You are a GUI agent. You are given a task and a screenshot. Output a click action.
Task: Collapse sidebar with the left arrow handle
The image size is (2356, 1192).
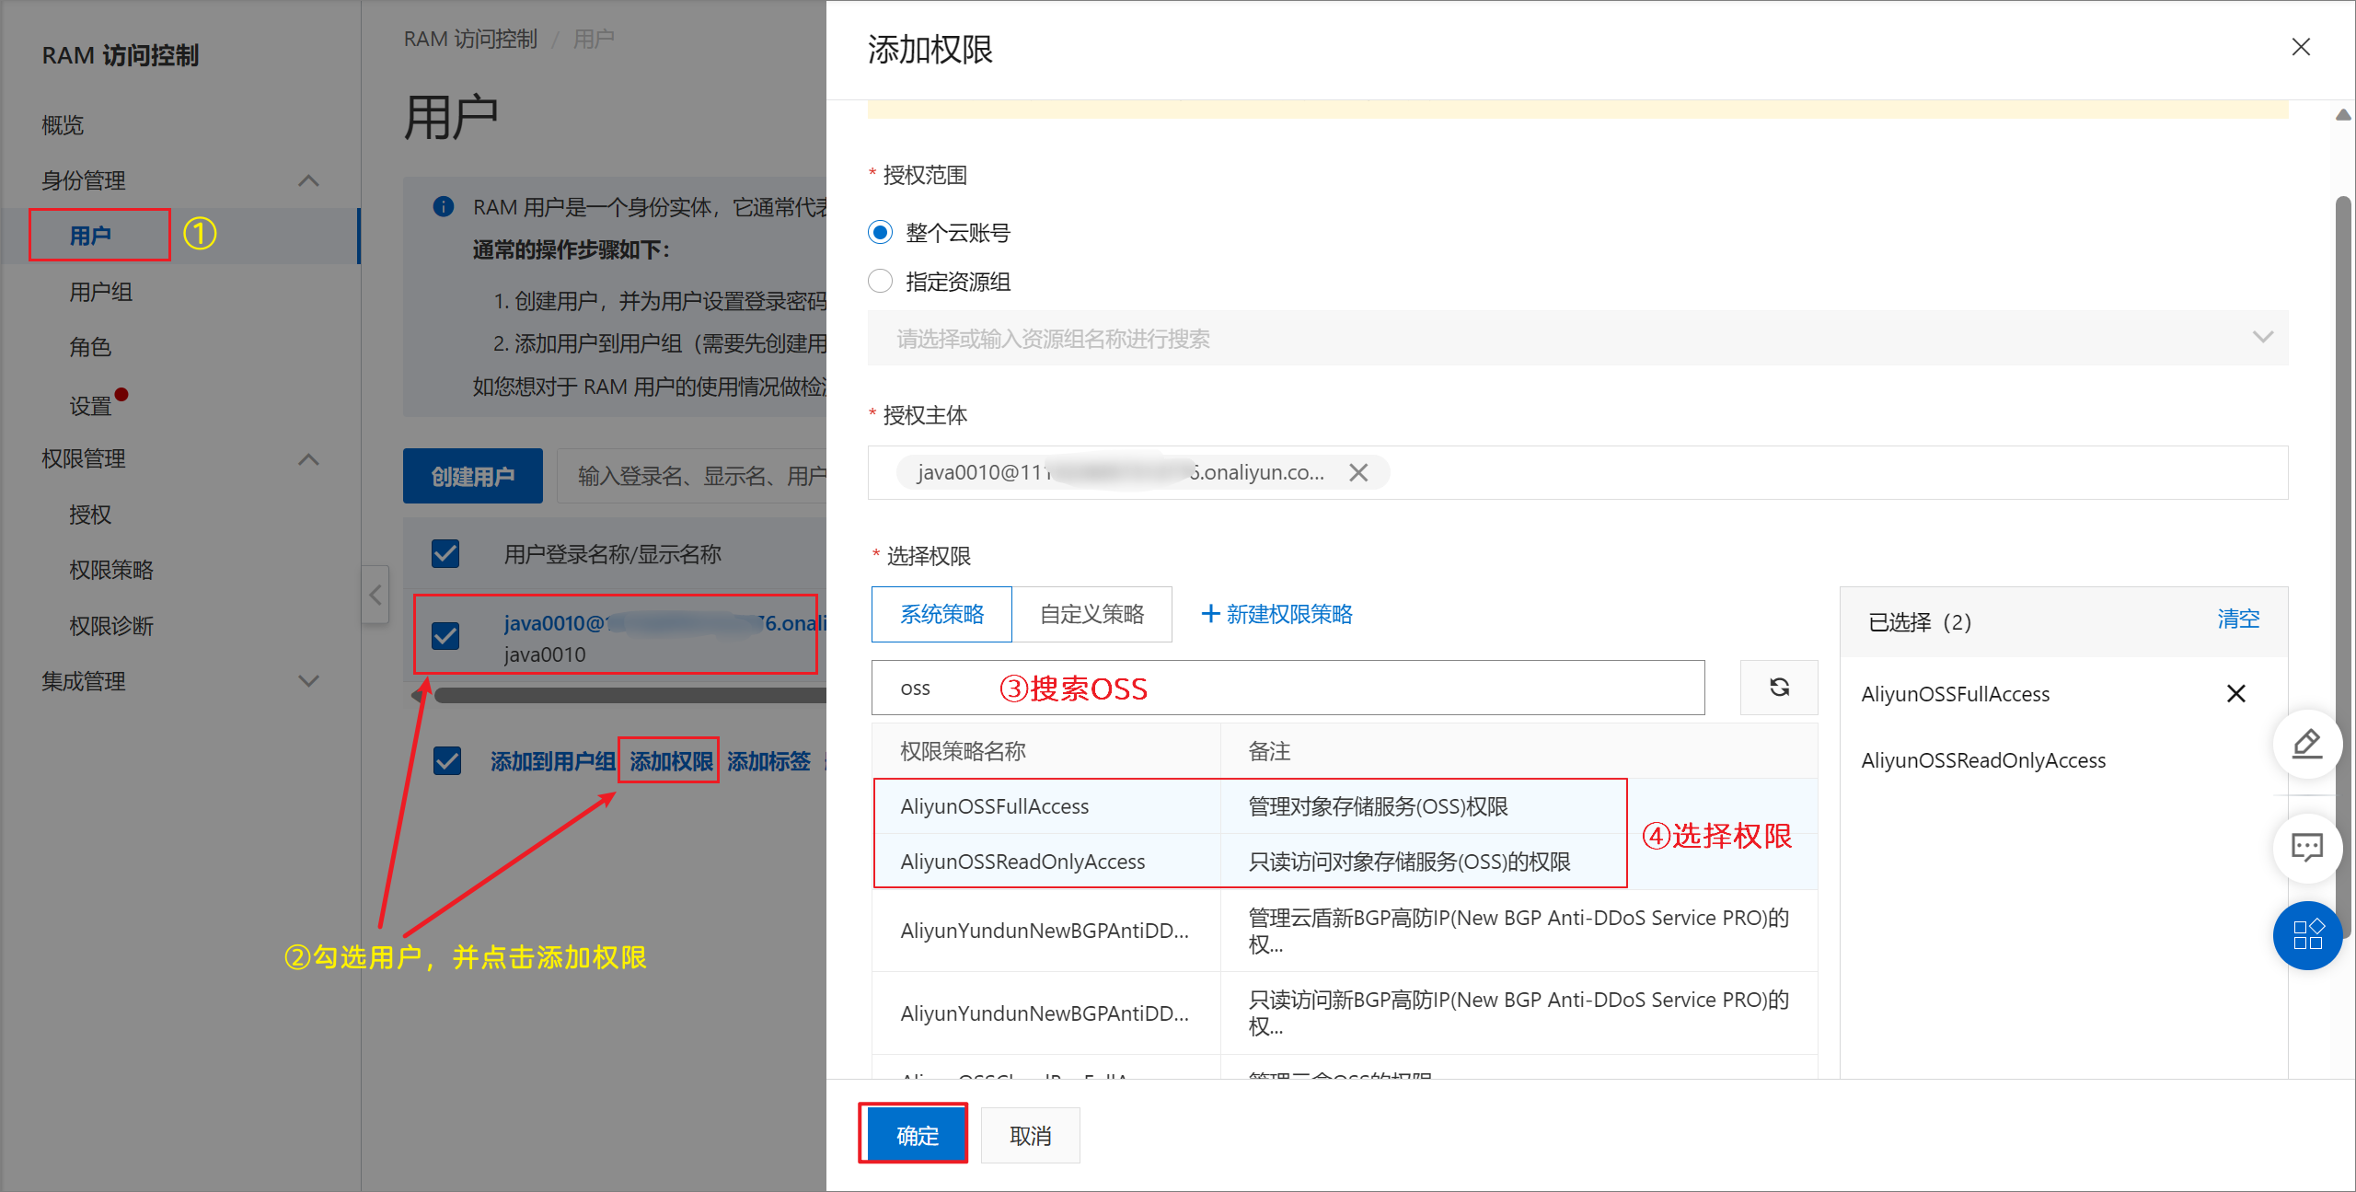tap(375, 595)
